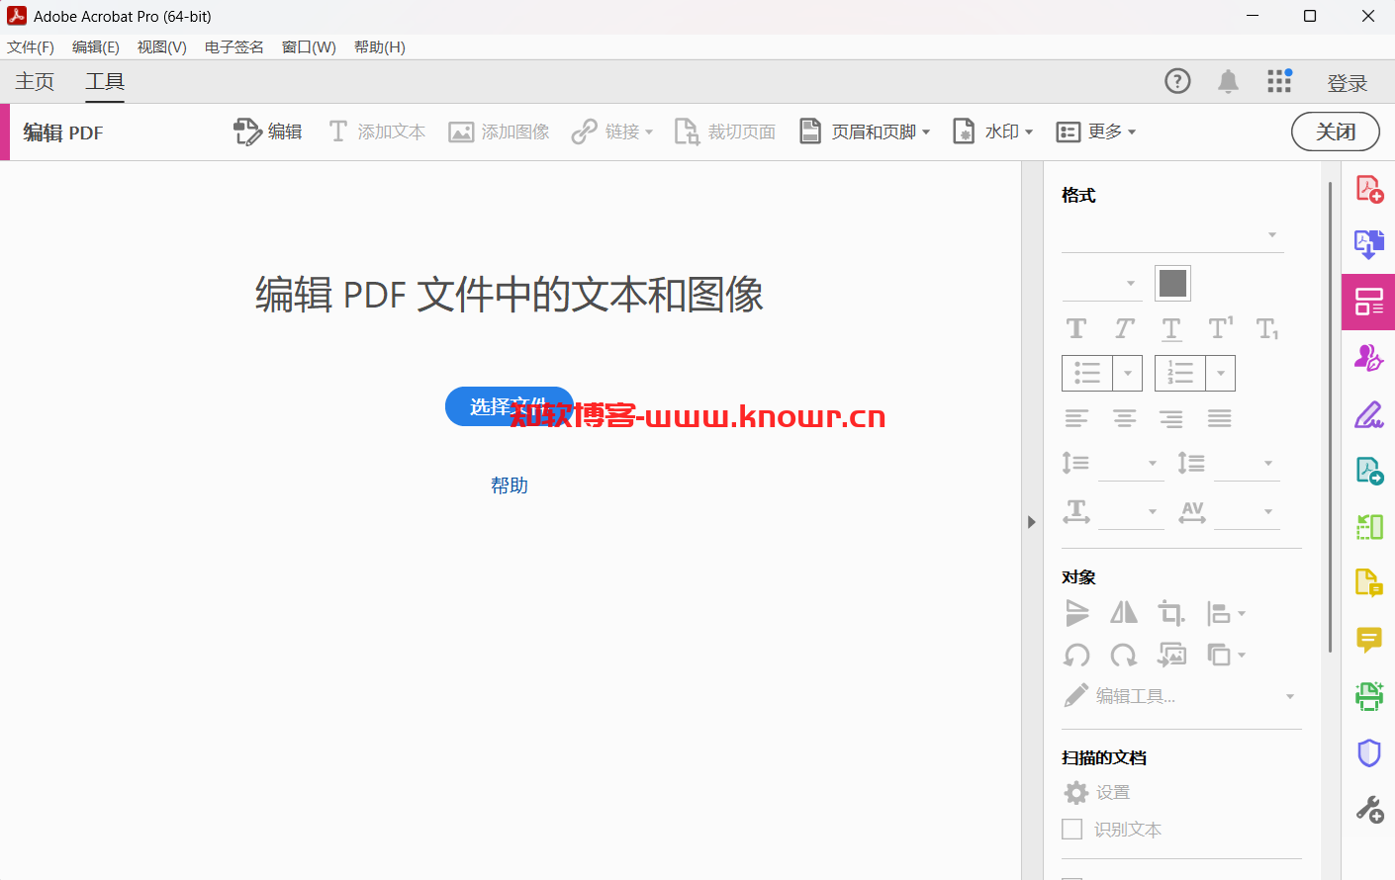Click the numbered list icon

tap(1180, 373)
